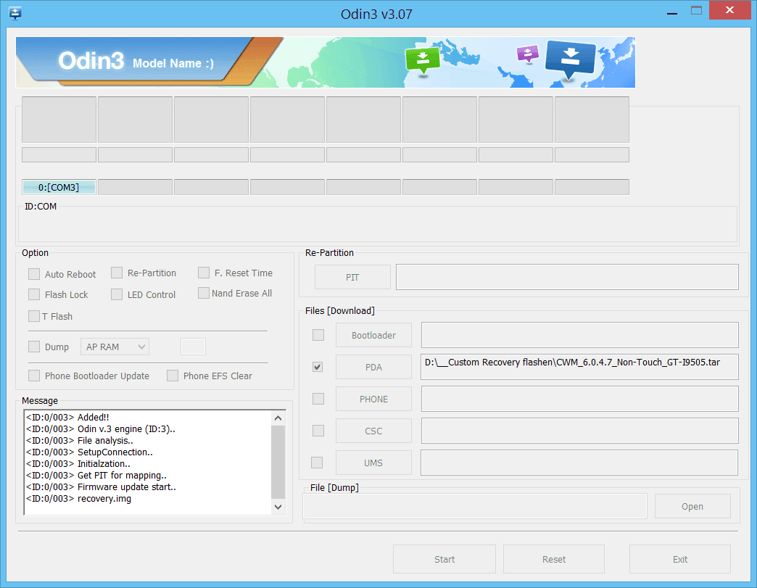Click the PHONE file button
This screenshot has width=757, height=588.
(x=373, y=399)
